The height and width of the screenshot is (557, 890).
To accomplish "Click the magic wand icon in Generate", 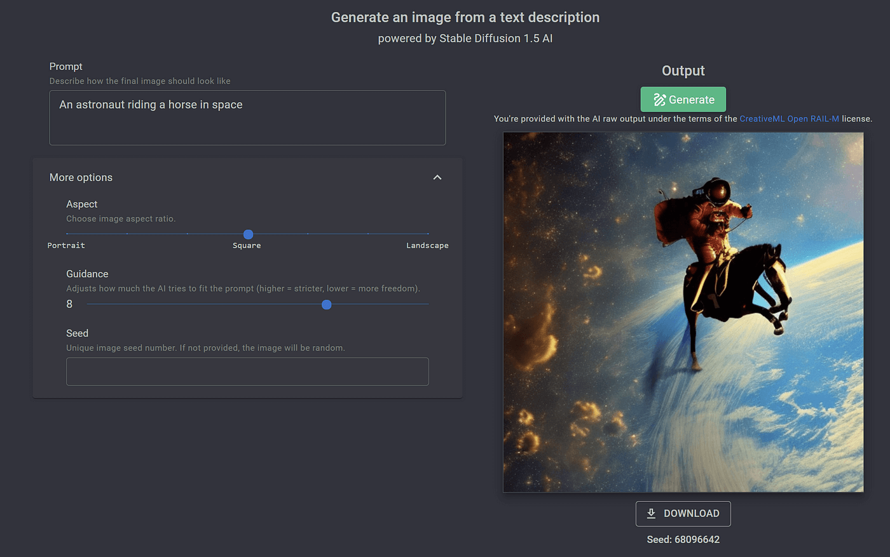I will [x=659, y=100].
